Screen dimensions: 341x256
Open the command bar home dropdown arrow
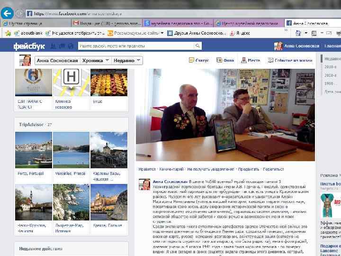(306, 33)
